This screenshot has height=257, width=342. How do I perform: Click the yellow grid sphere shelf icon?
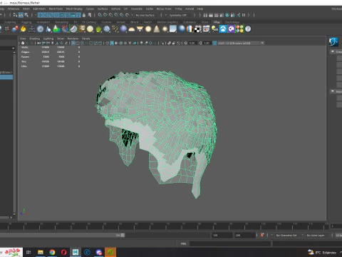point(90,29)
